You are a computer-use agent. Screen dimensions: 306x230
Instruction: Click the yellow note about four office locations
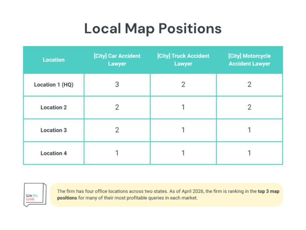point(167,195)
